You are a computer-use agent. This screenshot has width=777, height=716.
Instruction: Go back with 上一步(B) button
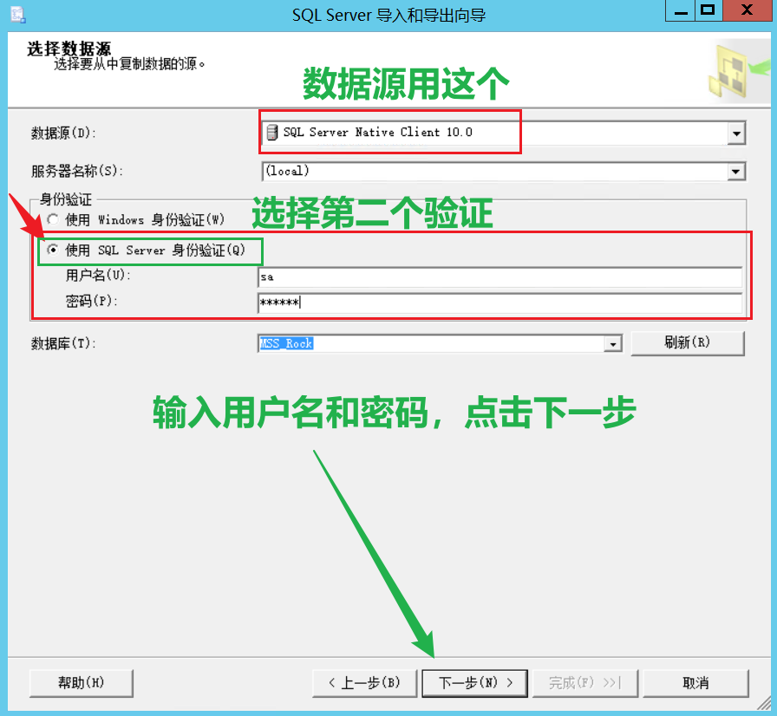(365, 683)
